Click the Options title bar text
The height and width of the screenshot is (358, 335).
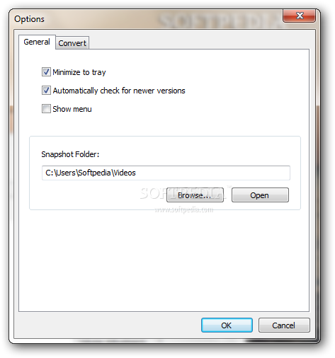pyautogui.click(x=29, y=19)
